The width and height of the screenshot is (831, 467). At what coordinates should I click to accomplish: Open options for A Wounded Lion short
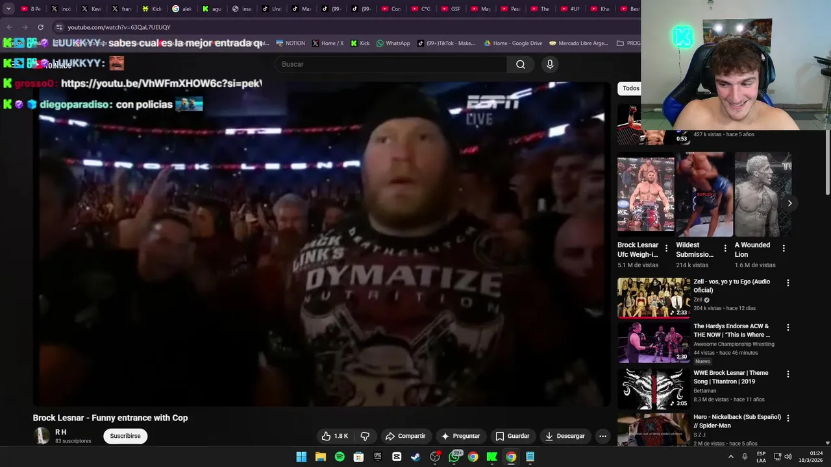coord(784,248)
